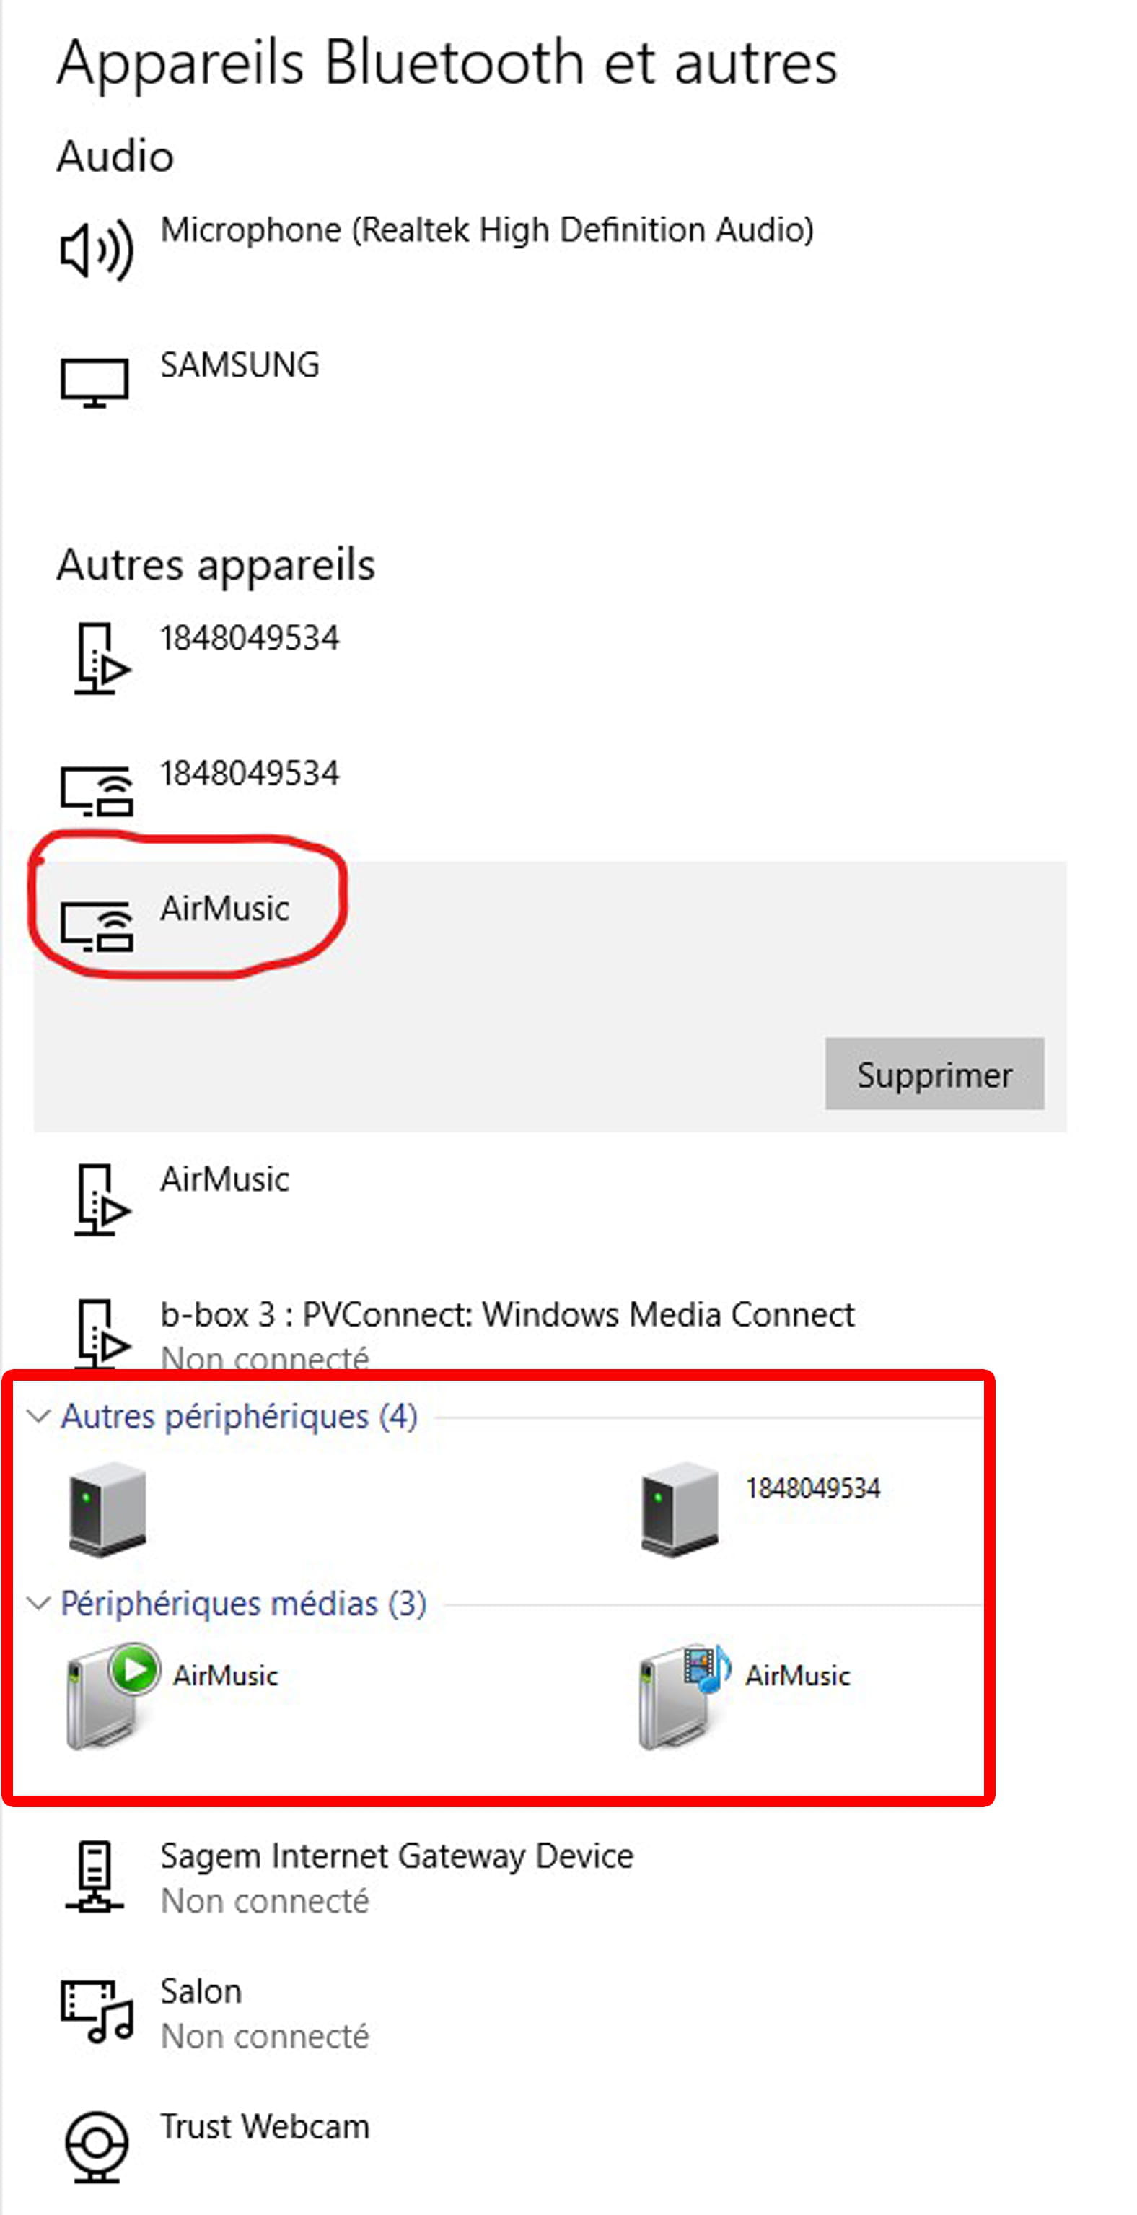Image resolution: width=1137 pixels, height=2215 pixels.
Task: Click the Trust Webcam icon
Action: [96, 2146]
